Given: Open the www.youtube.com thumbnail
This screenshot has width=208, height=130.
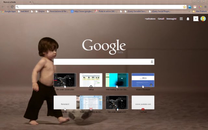Looking at the screenshot, I should (x=143, y=103).
